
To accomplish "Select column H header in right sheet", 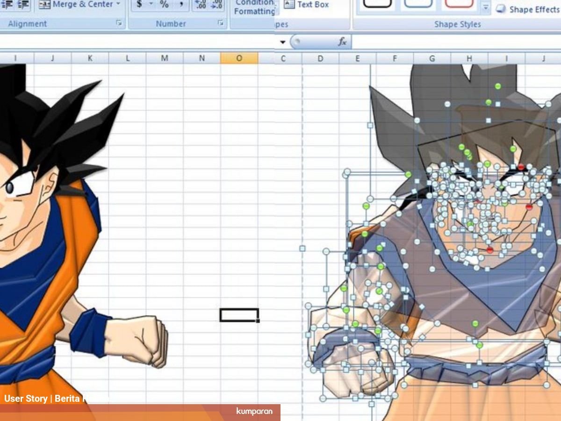I will click(469, 58).
